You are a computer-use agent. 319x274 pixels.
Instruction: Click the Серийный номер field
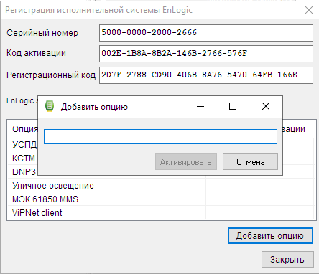coord(206,33)
